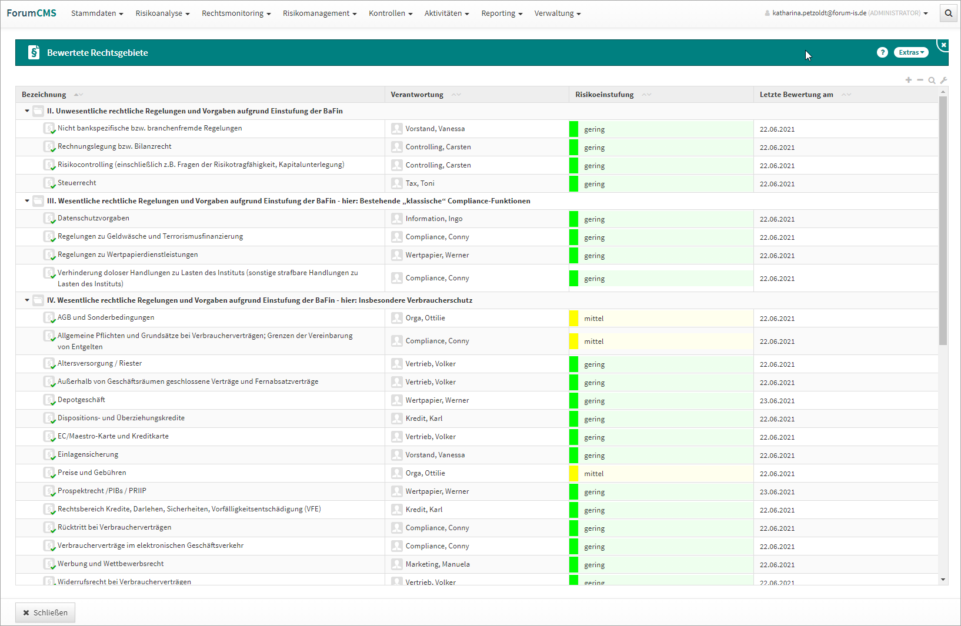The height and width of the screenshot is (626, 961).
Task: Click the global search magnifier icon
Action: pos(948,13)
